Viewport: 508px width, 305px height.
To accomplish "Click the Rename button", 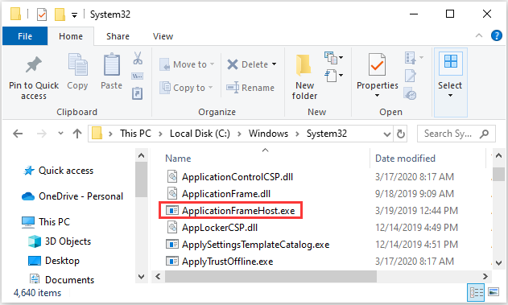I will coord(250,88).
